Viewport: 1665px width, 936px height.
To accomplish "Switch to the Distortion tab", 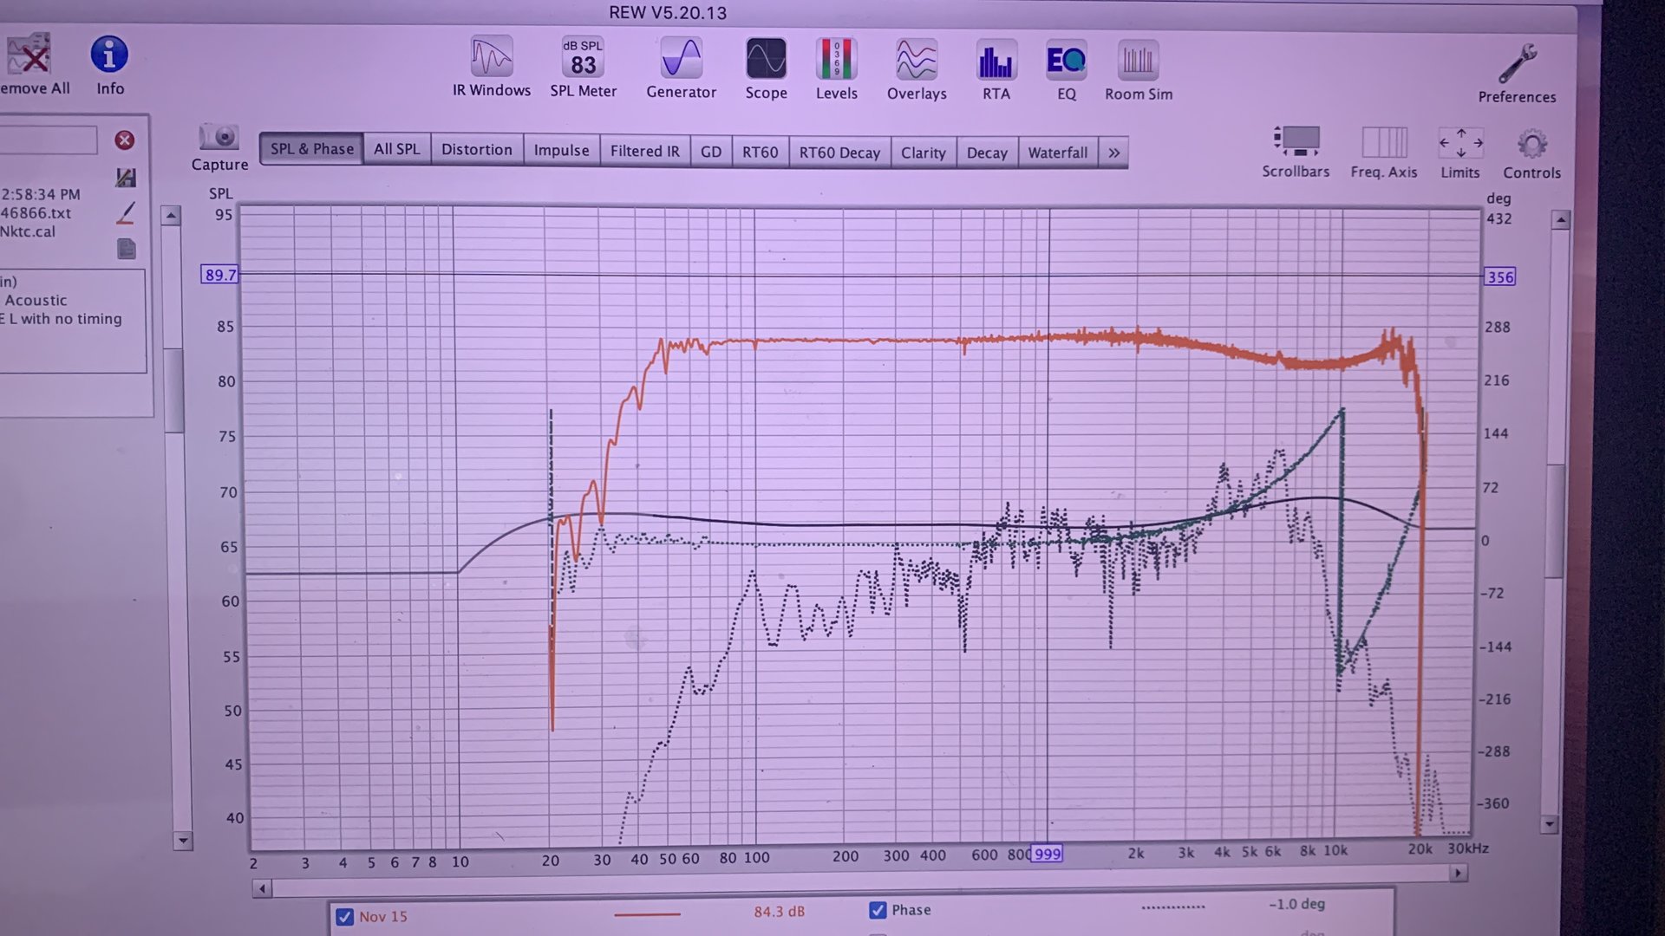I will click(476, 149).
